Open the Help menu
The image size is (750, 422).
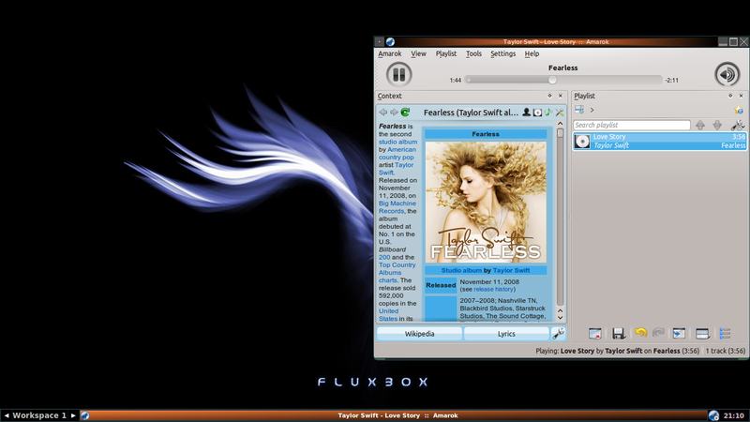[532, 53]
